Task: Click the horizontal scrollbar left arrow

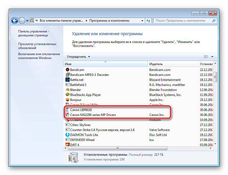Action: 65,148
